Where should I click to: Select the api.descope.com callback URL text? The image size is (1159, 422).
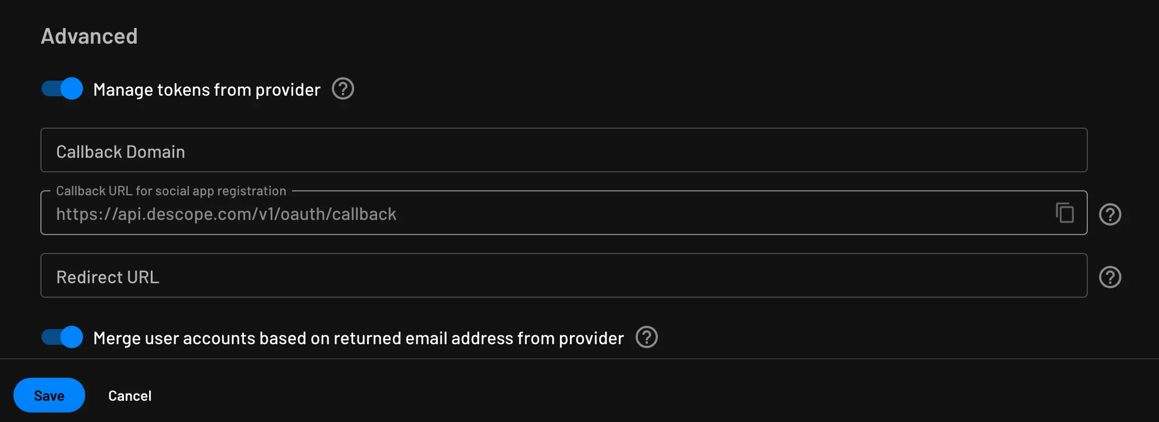226,214
